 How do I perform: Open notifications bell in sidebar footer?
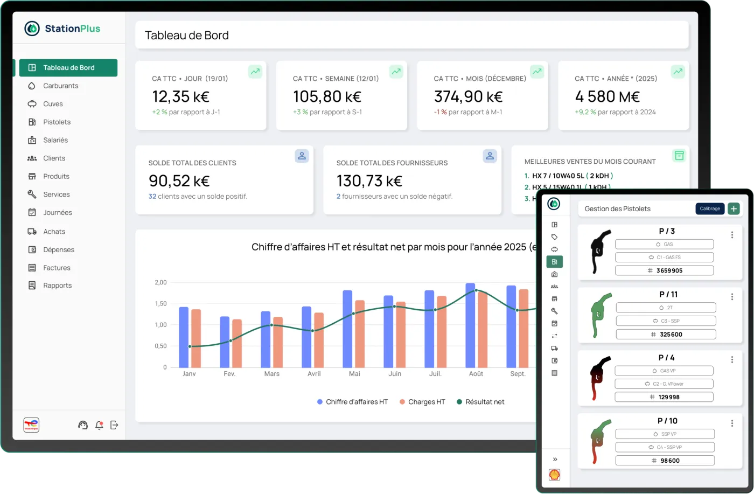coord(99,425)
